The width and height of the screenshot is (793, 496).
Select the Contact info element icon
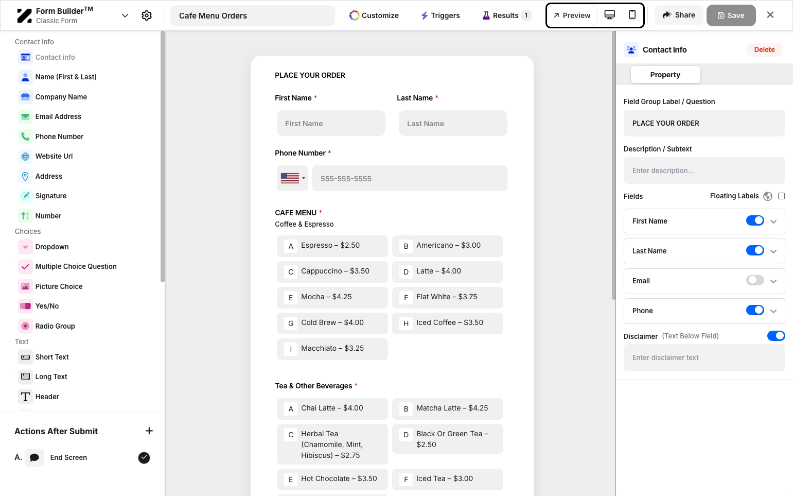[x=25, y=57]
